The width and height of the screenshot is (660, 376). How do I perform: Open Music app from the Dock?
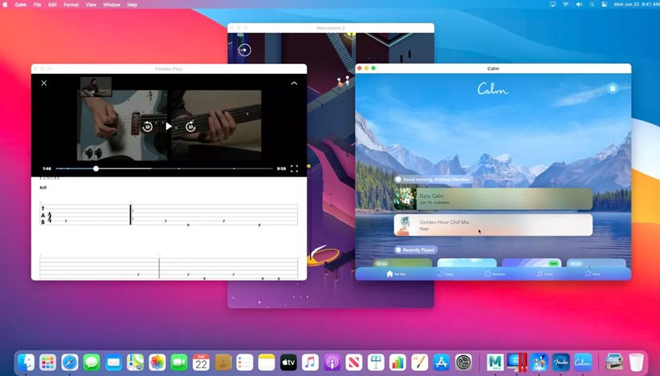tap(310, 362)
